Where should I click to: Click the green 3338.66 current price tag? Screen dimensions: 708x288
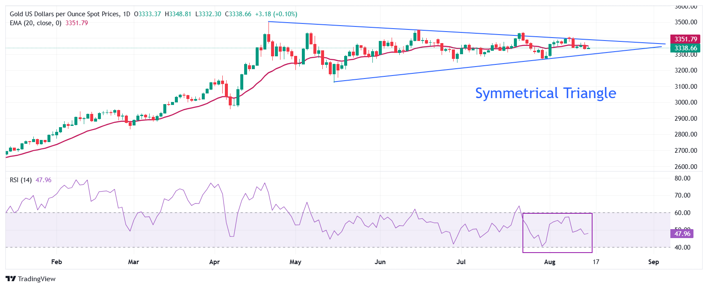click(685, 48)
